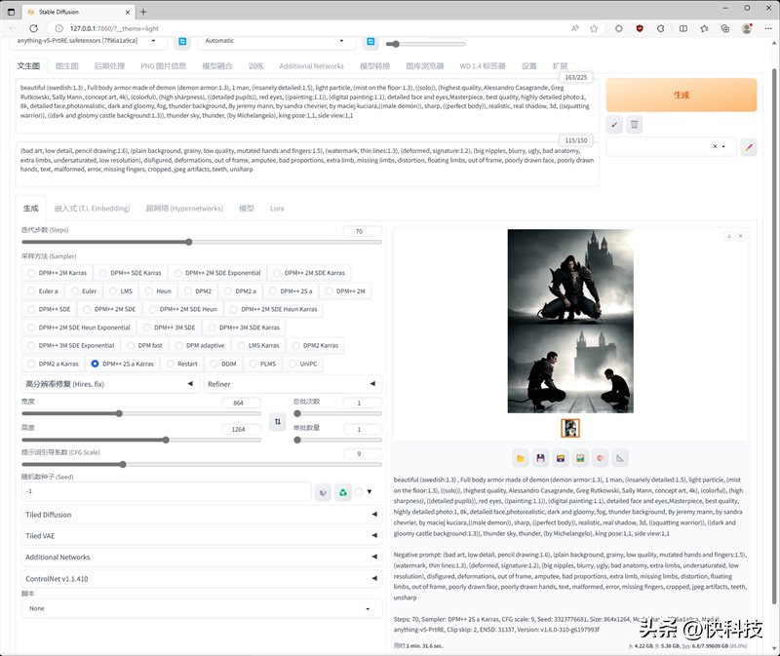The width and height of the screenshot is (780, 656).
Task: Open browser settings and more menu
Action: tap(768, 28)
